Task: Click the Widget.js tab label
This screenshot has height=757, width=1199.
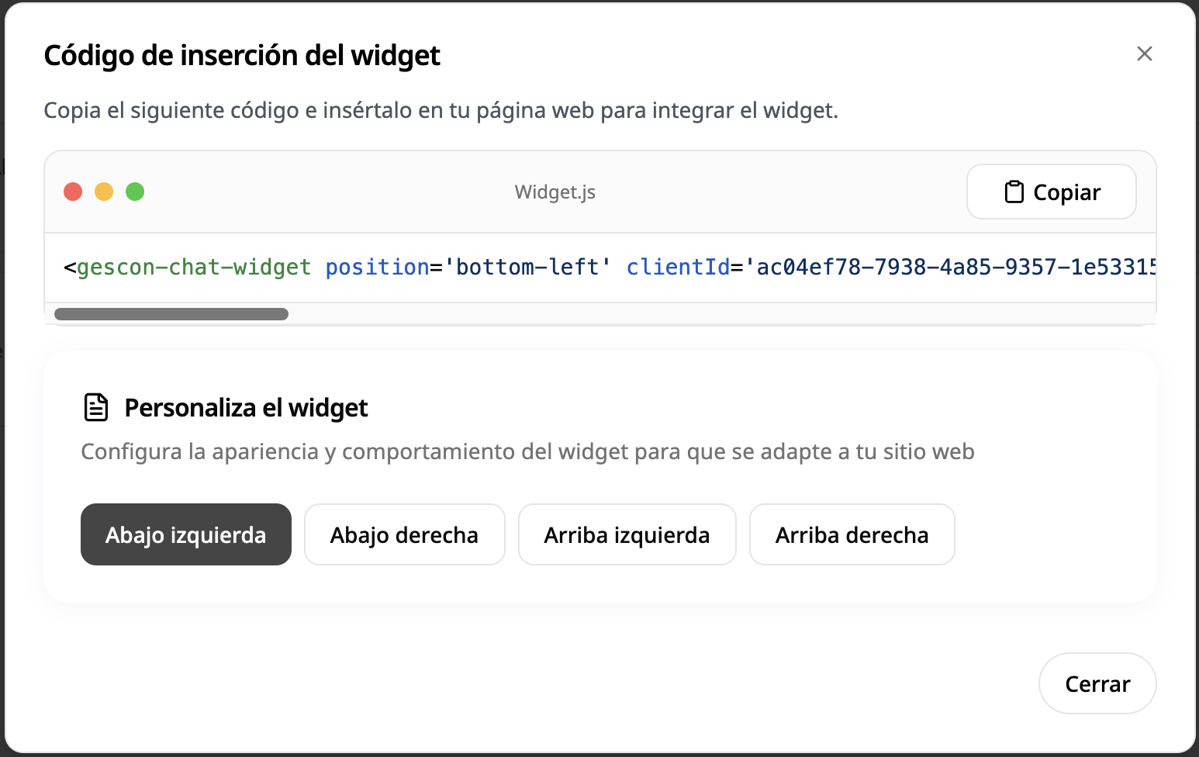Action: point(555,192)
